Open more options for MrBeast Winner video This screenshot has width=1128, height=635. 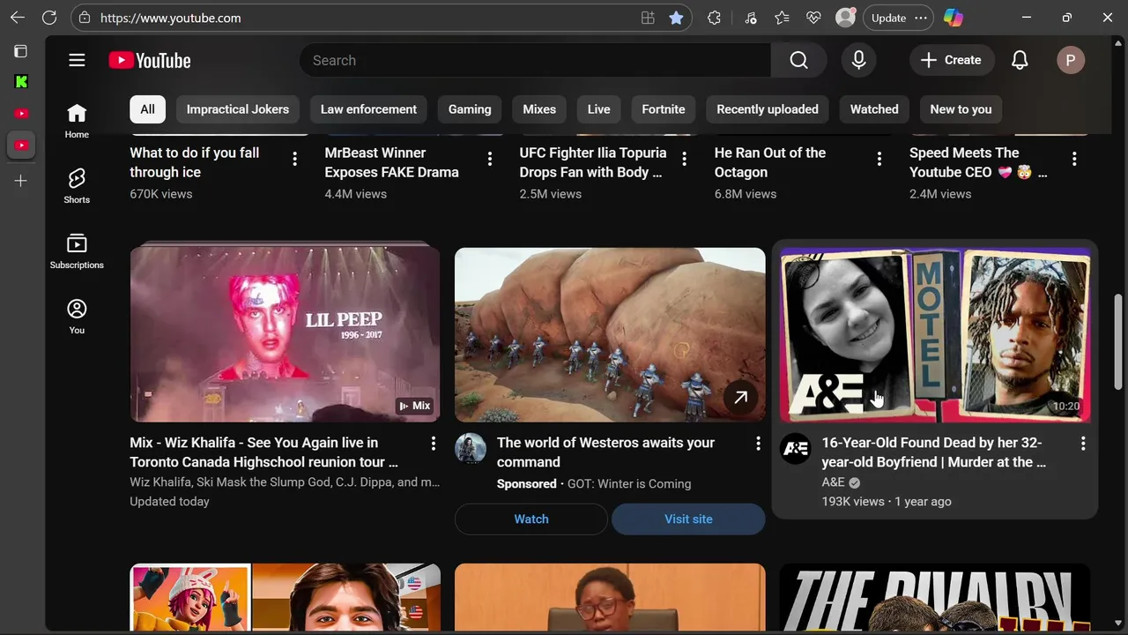point(490,159)
